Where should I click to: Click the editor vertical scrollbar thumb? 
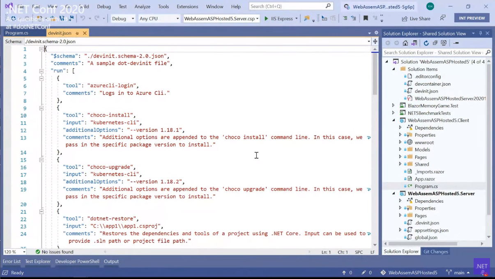click(x=375, y=73)
